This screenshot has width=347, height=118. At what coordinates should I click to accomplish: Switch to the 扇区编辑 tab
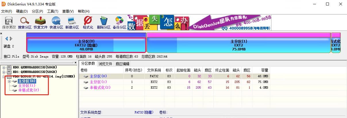[x=122, y=64]
